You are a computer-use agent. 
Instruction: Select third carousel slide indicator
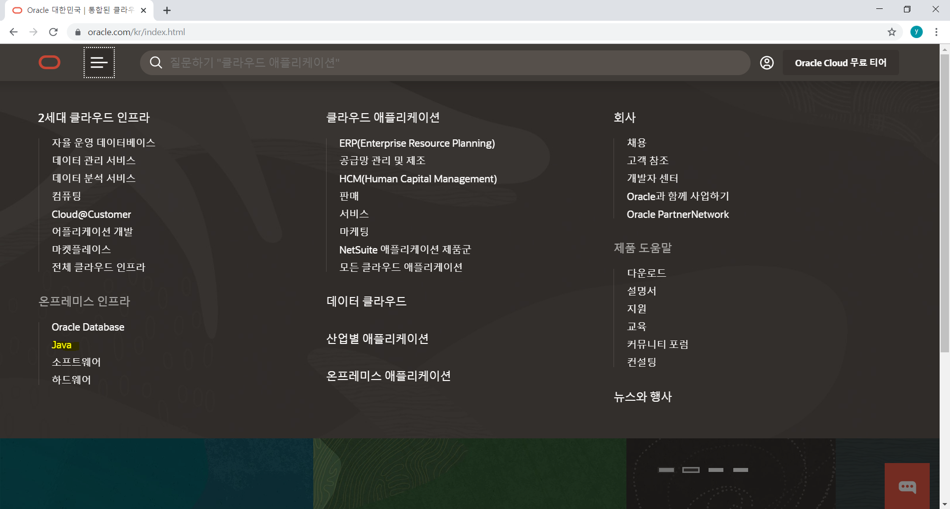coord(715,470)
